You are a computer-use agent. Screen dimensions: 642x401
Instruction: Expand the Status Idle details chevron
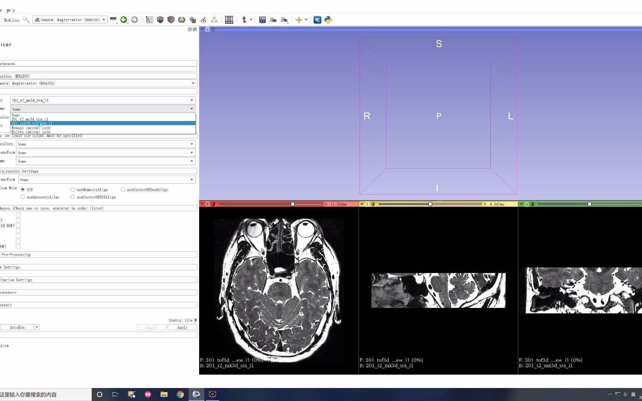(x=195, y=320)
